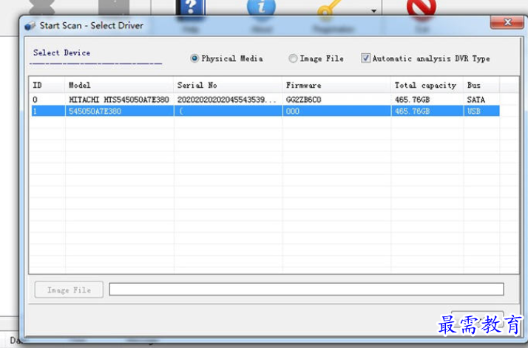Select the HITACHI HTS545050A7E380 drive row
This screenshot has height=348, width=528.
pos(265,100)
